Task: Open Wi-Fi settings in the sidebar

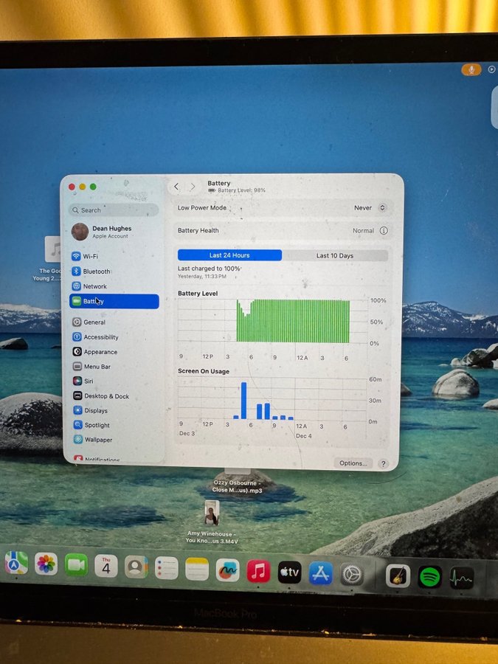Action: (90, 256)
